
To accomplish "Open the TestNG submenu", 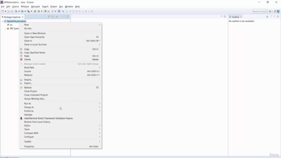I will click(x=61, y=142).
